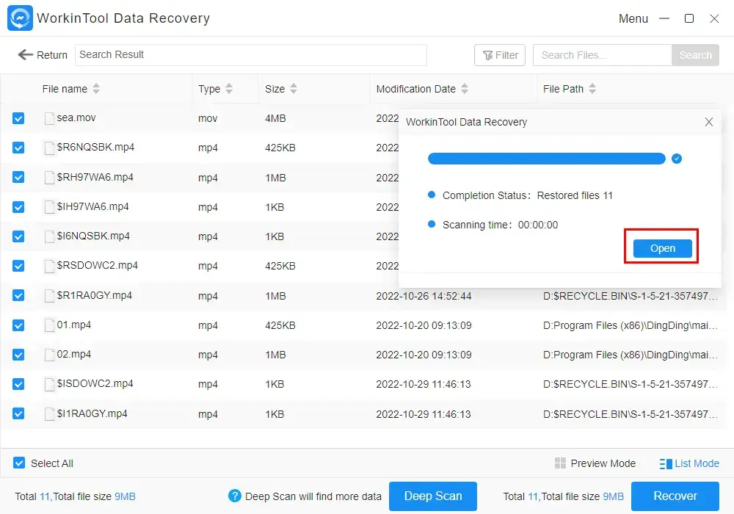Click the file icon for $R6NQSBK.mp4
The width and height of the screenshot is (734, 514).
tap(49, 148)
